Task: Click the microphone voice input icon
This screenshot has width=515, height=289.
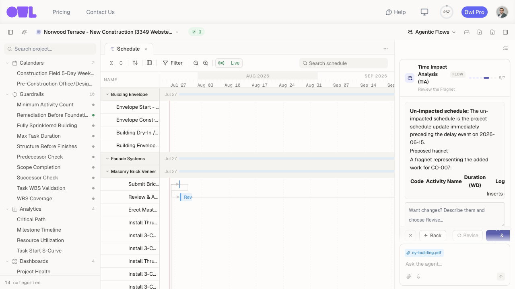Action: [x=418, y=277]
